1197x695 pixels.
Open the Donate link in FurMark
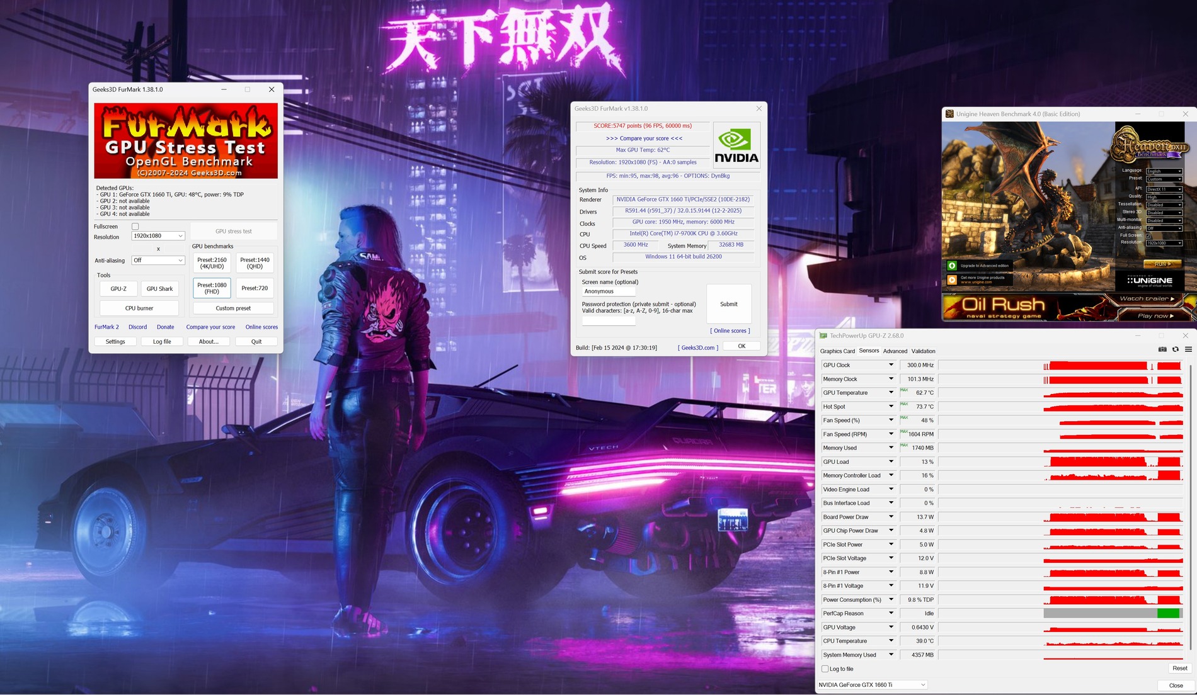coord(165,327)
